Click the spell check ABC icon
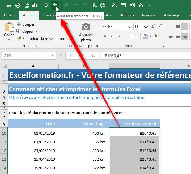This screenshot has height=174, width=191. coord(46,5)
